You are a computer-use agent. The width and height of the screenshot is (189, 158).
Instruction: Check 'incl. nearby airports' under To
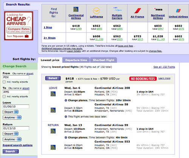pyautogui.click(x=4, y=97)
